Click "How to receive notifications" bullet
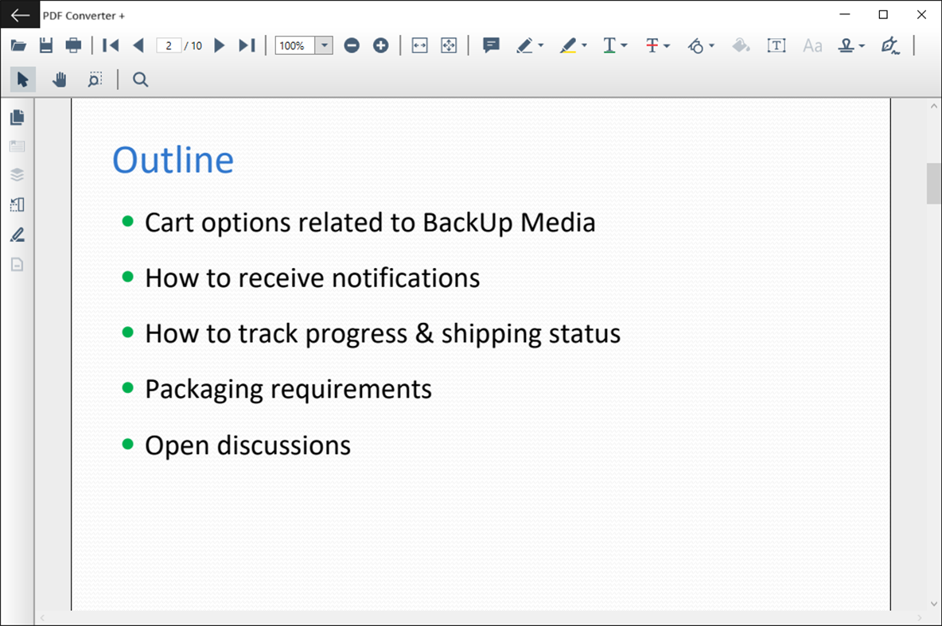This screenshot has width=942, height=626. click(x=313, y=278)
